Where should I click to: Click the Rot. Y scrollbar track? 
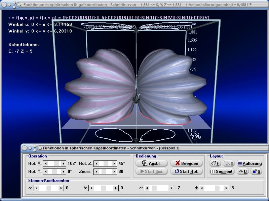click(54, 172)
